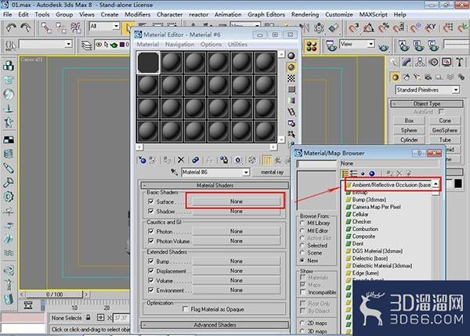Open the Utilities hammer tab
This screenshot has height=336, width=470.
[x=459, y=62]
